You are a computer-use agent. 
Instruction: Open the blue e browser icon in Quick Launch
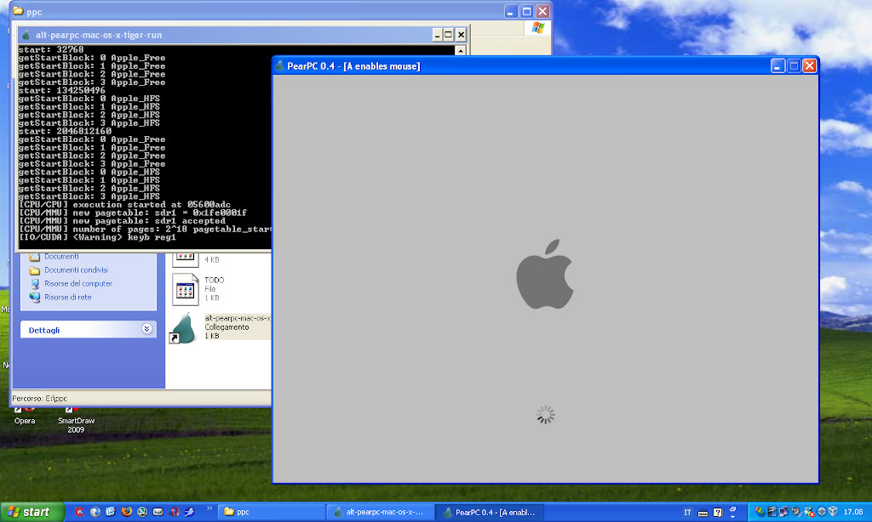(x=111, y=512)
